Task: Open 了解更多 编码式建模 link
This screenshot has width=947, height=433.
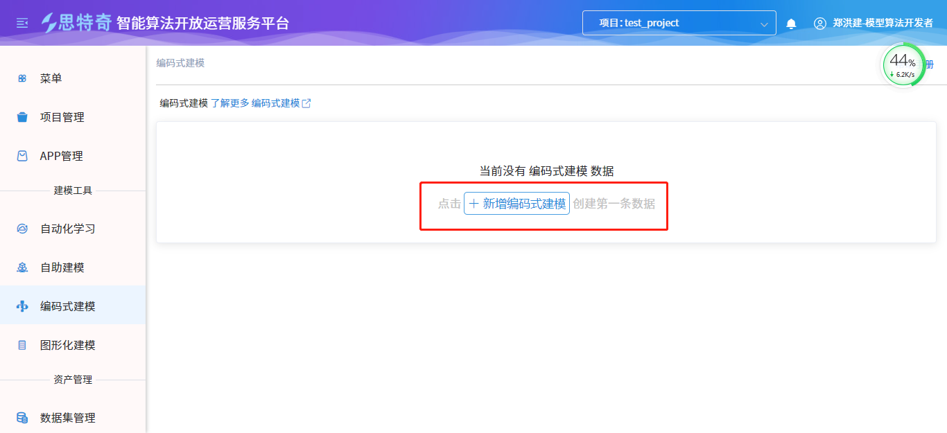Action: coord(261,103)
